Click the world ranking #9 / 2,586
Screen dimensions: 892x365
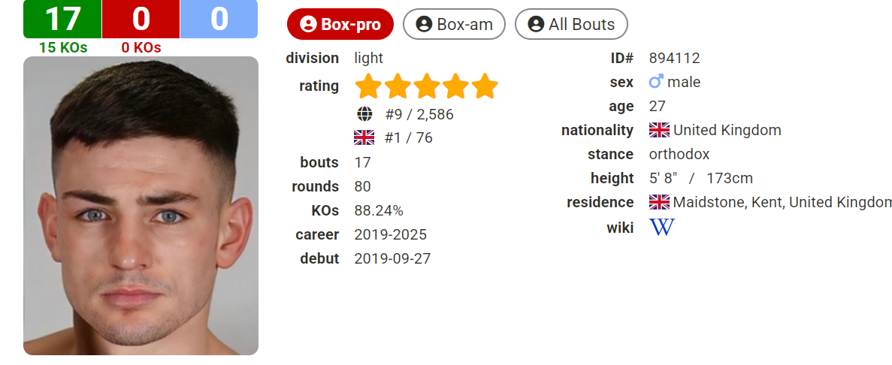pos(419,114)
